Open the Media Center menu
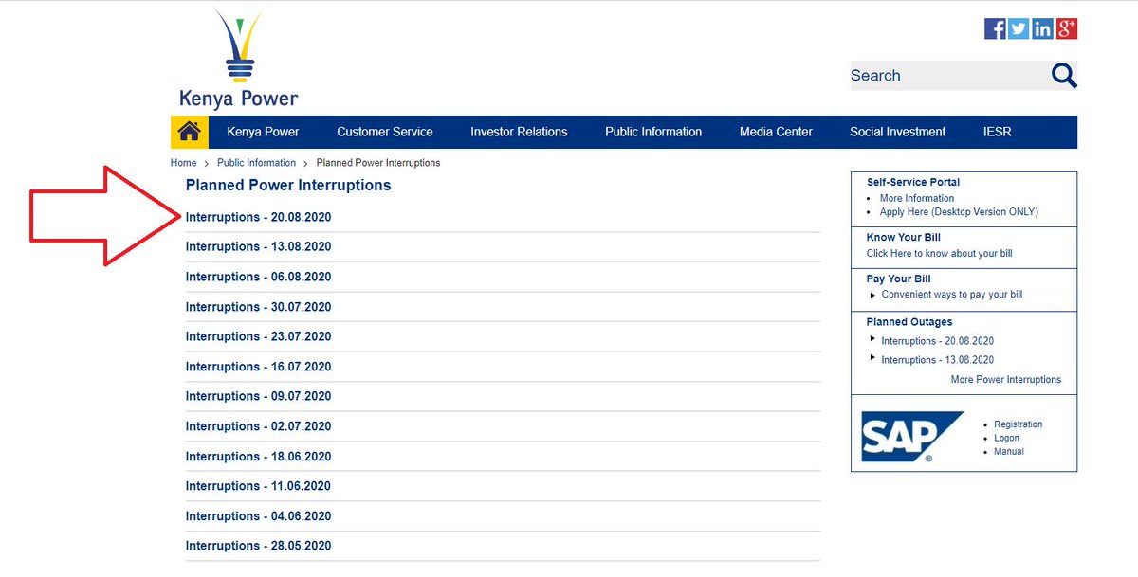The height and width of the screenshot is (577, 1138). 776,132
